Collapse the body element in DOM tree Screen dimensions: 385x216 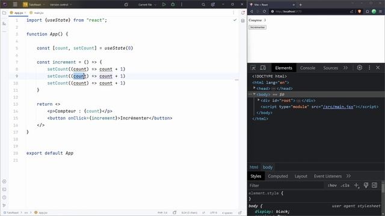tap(254, 94)
